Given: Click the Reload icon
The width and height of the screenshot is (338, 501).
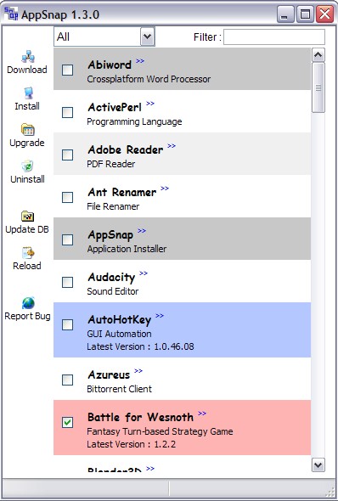Looking at the screenshot, I should pyautogui.click(x=28, y=253).
